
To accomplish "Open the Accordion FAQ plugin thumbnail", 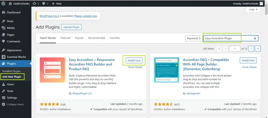I will (166, 70).
